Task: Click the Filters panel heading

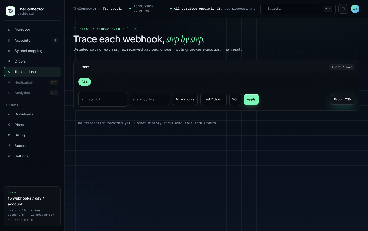Action: coord(84,67)
